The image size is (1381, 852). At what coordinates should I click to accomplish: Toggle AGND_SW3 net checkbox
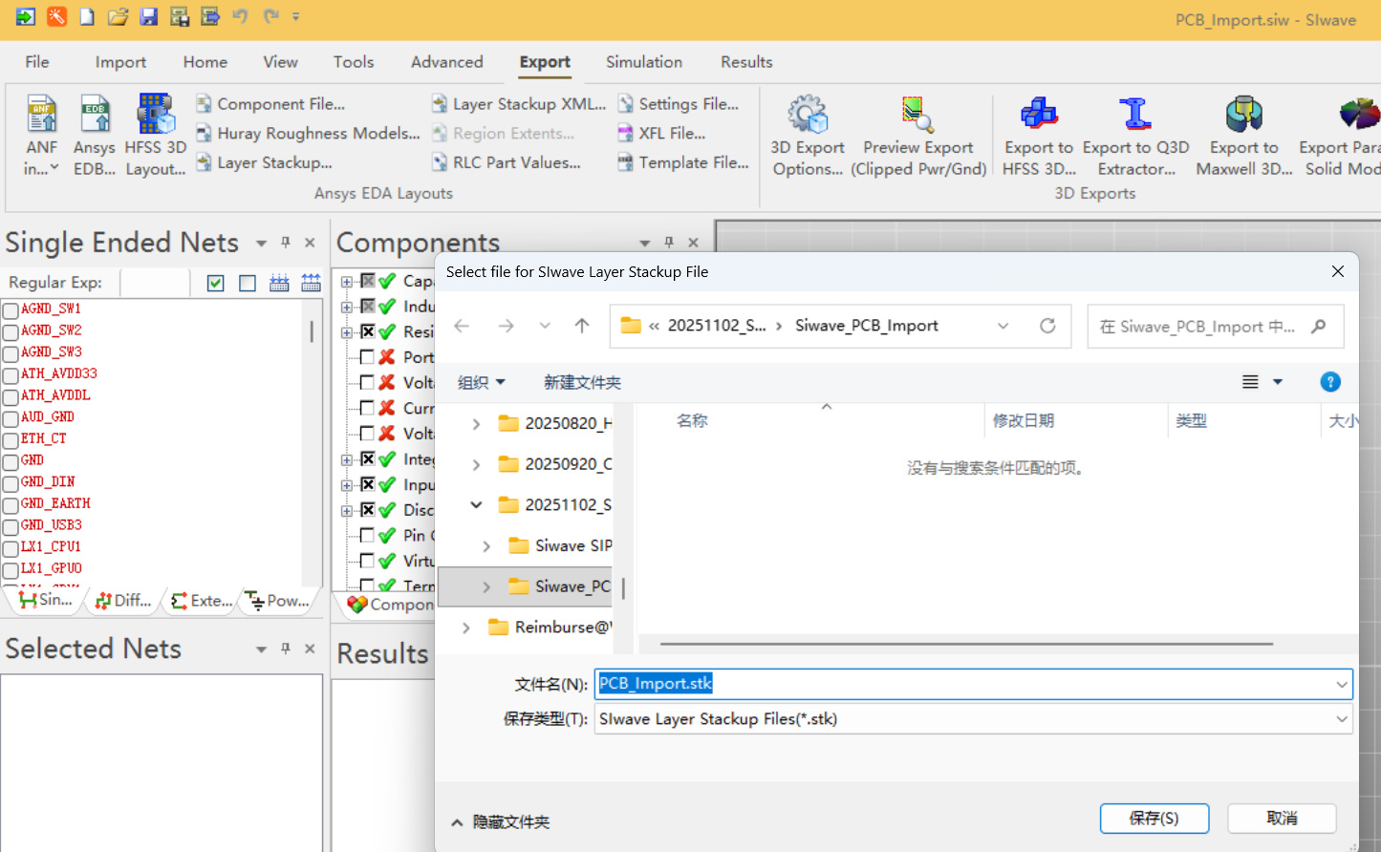tap(11, 353)
